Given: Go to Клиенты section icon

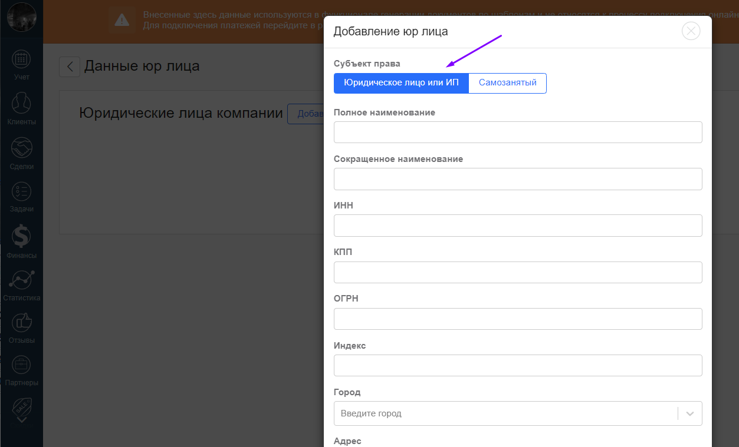Looking at the screenshot, I should click(21, 103).
